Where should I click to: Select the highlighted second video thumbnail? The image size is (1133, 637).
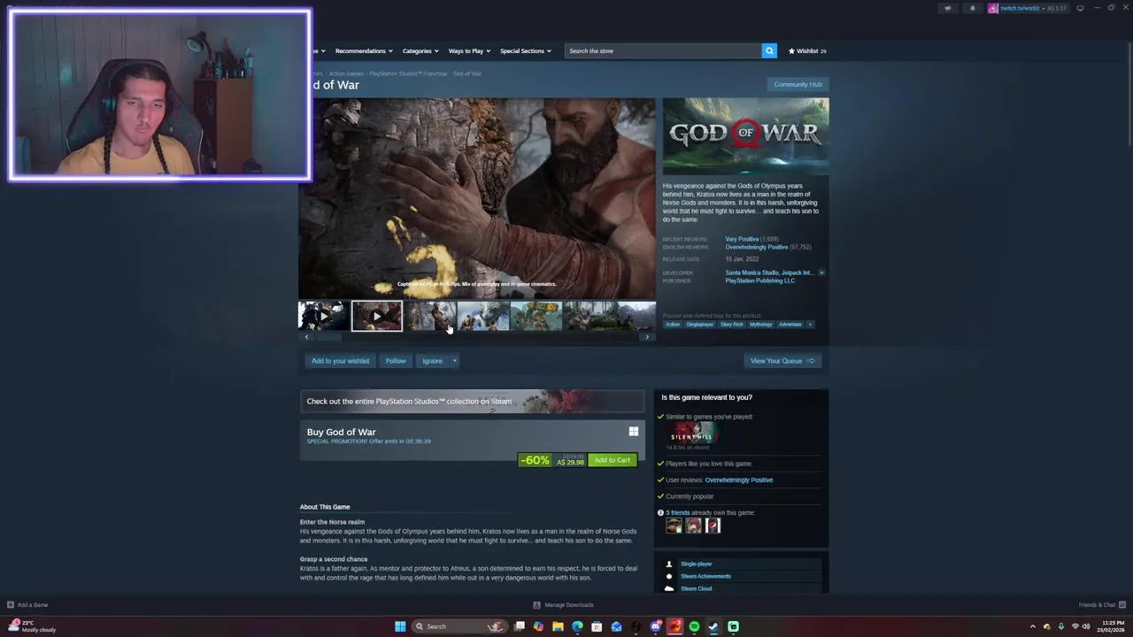pos(377,316)
